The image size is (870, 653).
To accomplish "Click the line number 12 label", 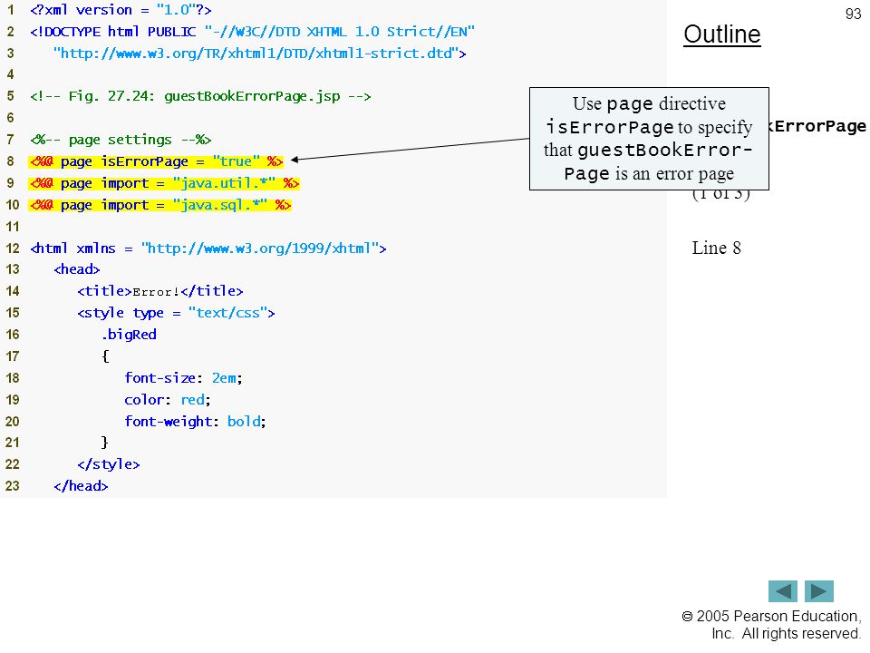I will 13,249.
